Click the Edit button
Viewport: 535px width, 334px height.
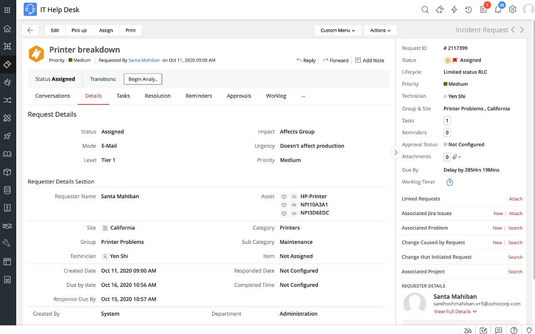point(55,30)
